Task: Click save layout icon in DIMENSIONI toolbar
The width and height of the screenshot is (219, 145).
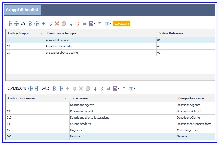Action: coord(115,88)
